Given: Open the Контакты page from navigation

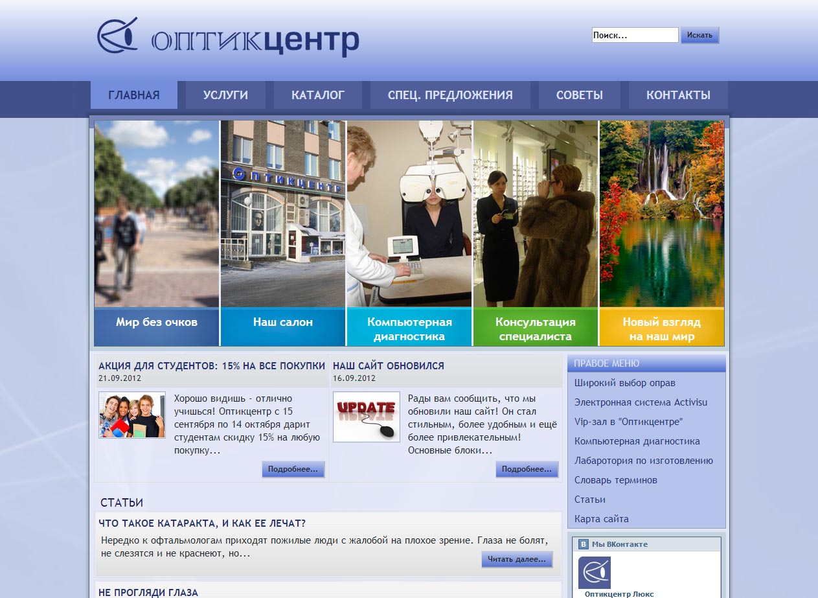Looking at the screenshot, I should pyautogui.click(x=678, y=95).
